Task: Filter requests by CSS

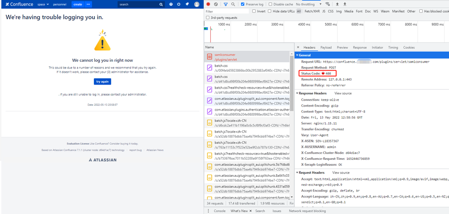Action: (331, 11)
